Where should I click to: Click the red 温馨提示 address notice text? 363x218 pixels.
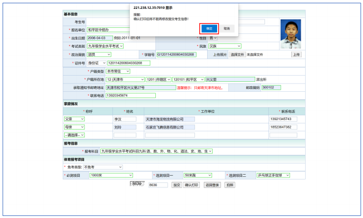[x=200, y=88]
